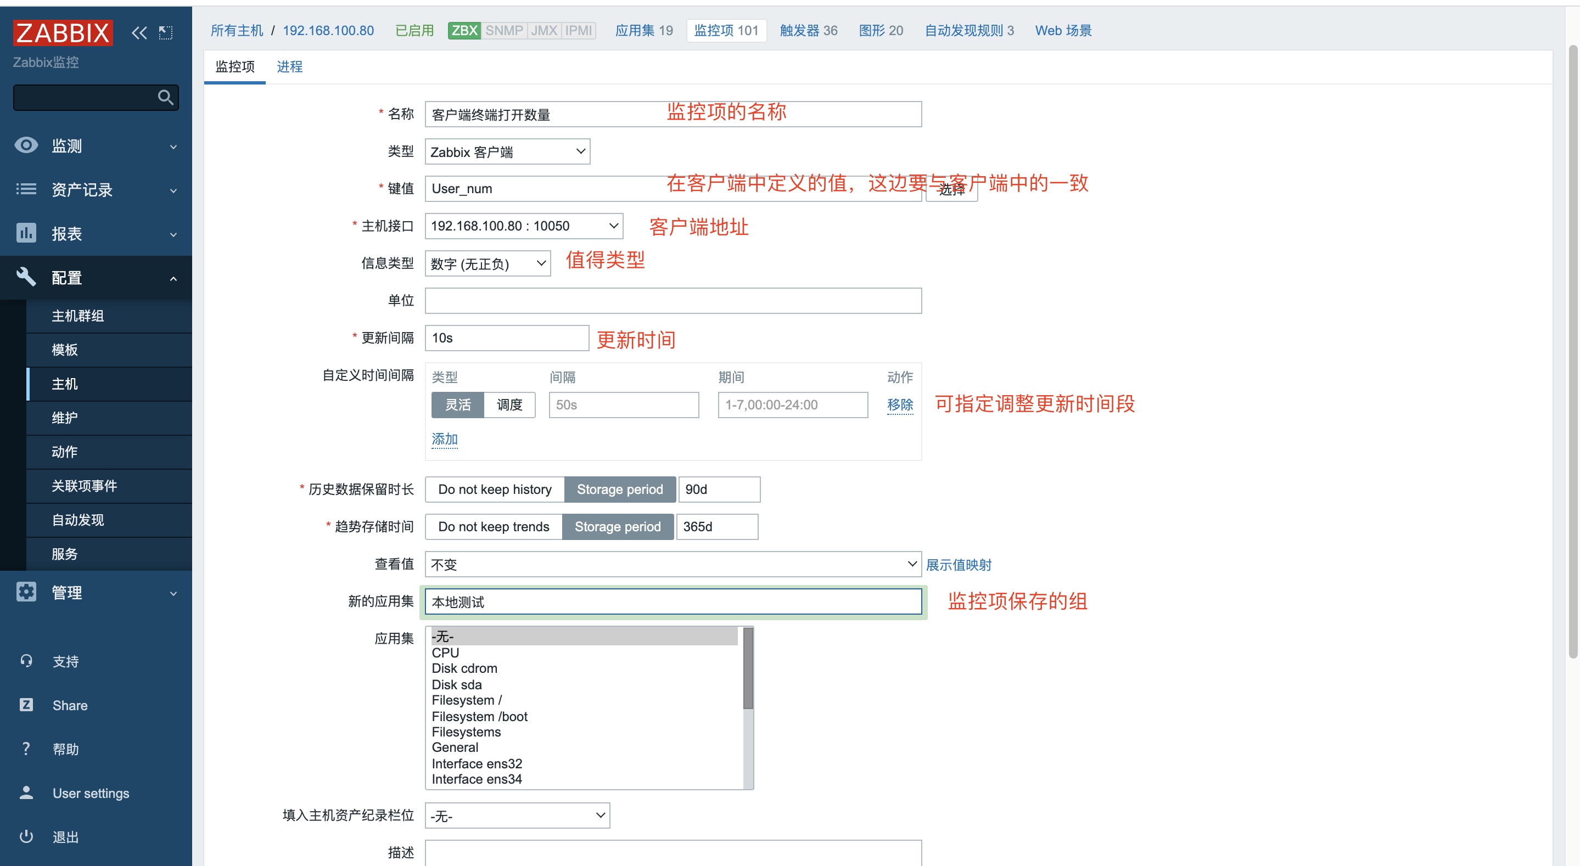Open the 主机接口 dropdown

pyautogui.click(x=523, y=226)
